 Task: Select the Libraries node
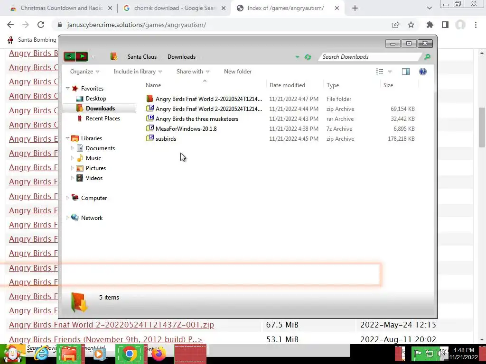(92, 138)
